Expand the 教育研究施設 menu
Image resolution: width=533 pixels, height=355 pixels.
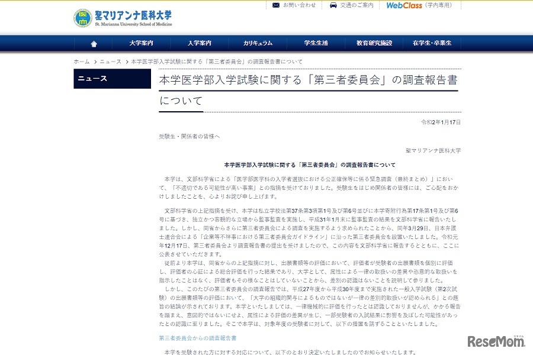click(373, 43)
